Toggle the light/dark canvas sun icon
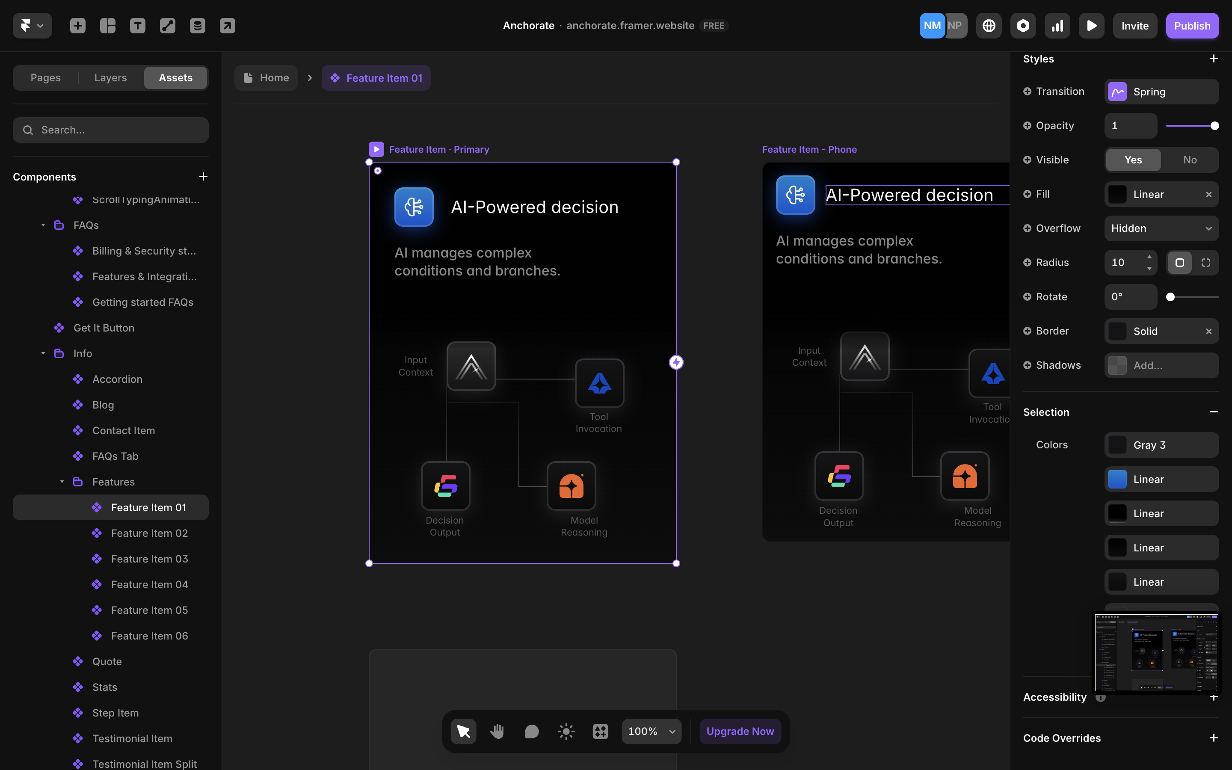Image resolution: width=1232 pixels, height=770 pixels. (566, 731)
